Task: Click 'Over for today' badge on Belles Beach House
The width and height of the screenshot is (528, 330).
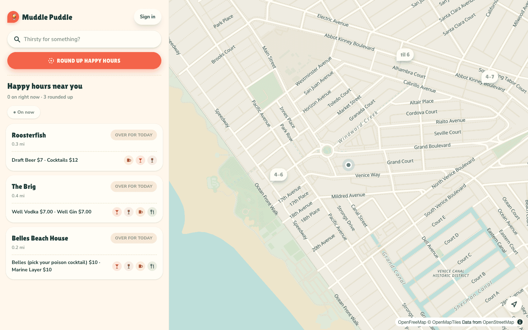Action: pyautogui.click(x=134, y=238)
